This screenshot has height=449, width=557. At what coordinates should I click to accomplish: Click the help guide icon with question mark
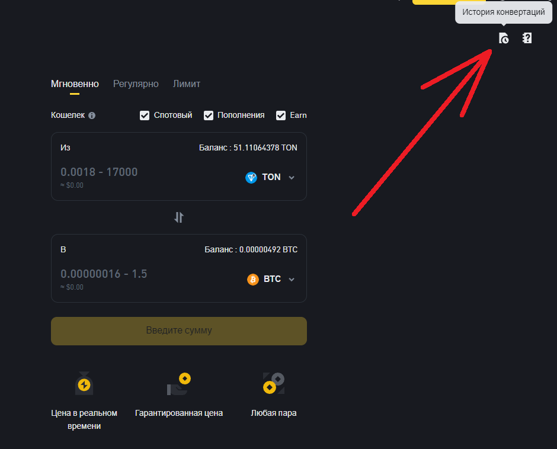[x=527, y=39]
